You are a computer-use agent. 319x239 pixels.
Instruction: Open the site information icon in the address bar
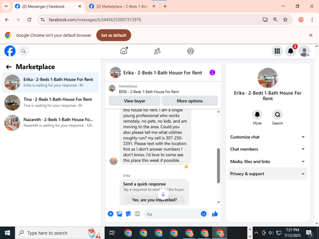(43, 20)
